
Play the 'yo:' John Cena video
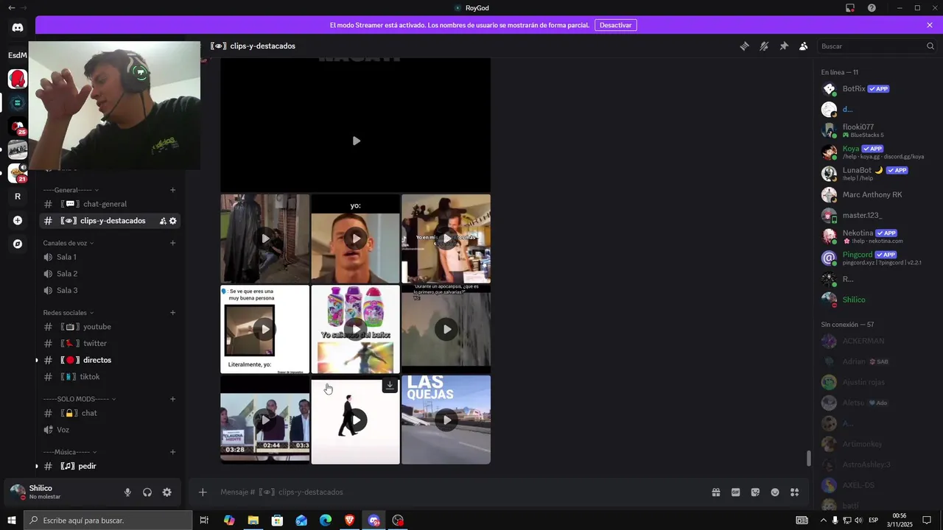(356, 239)
